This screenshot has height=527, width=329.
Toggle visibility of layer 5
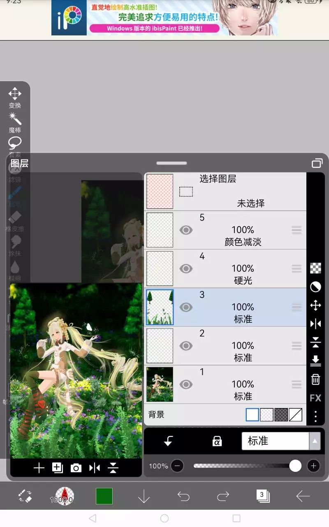[186, 230]
